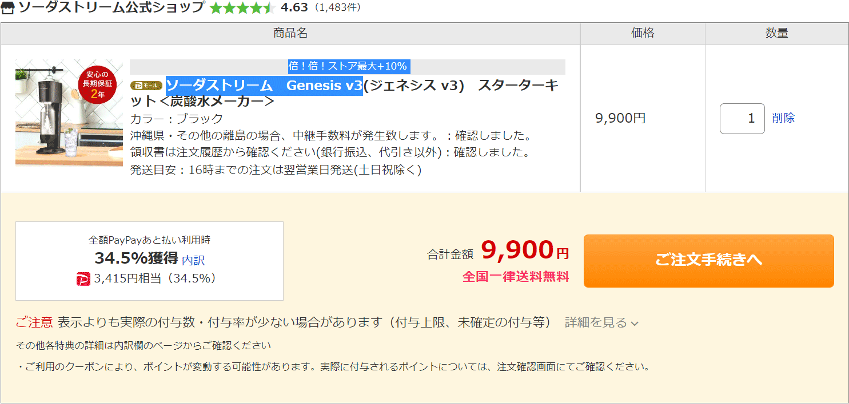Click the 価格 column header

(x=643, y=34)
